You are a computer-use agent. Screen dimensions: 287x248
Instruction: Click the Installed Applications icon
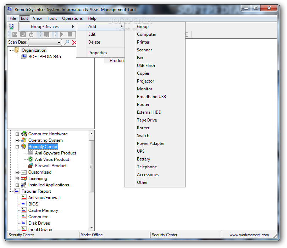(24, 185)
